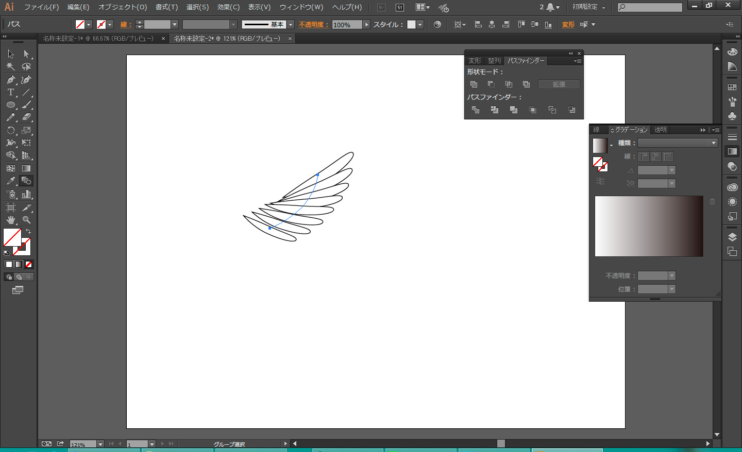
Task: Switch to Draw Behind mode
Action: tap(19, 277)
